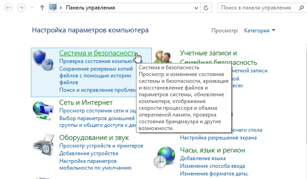Refresh the Control Panel view
Viewport: 307px width, 179px height.
point(206,8)
